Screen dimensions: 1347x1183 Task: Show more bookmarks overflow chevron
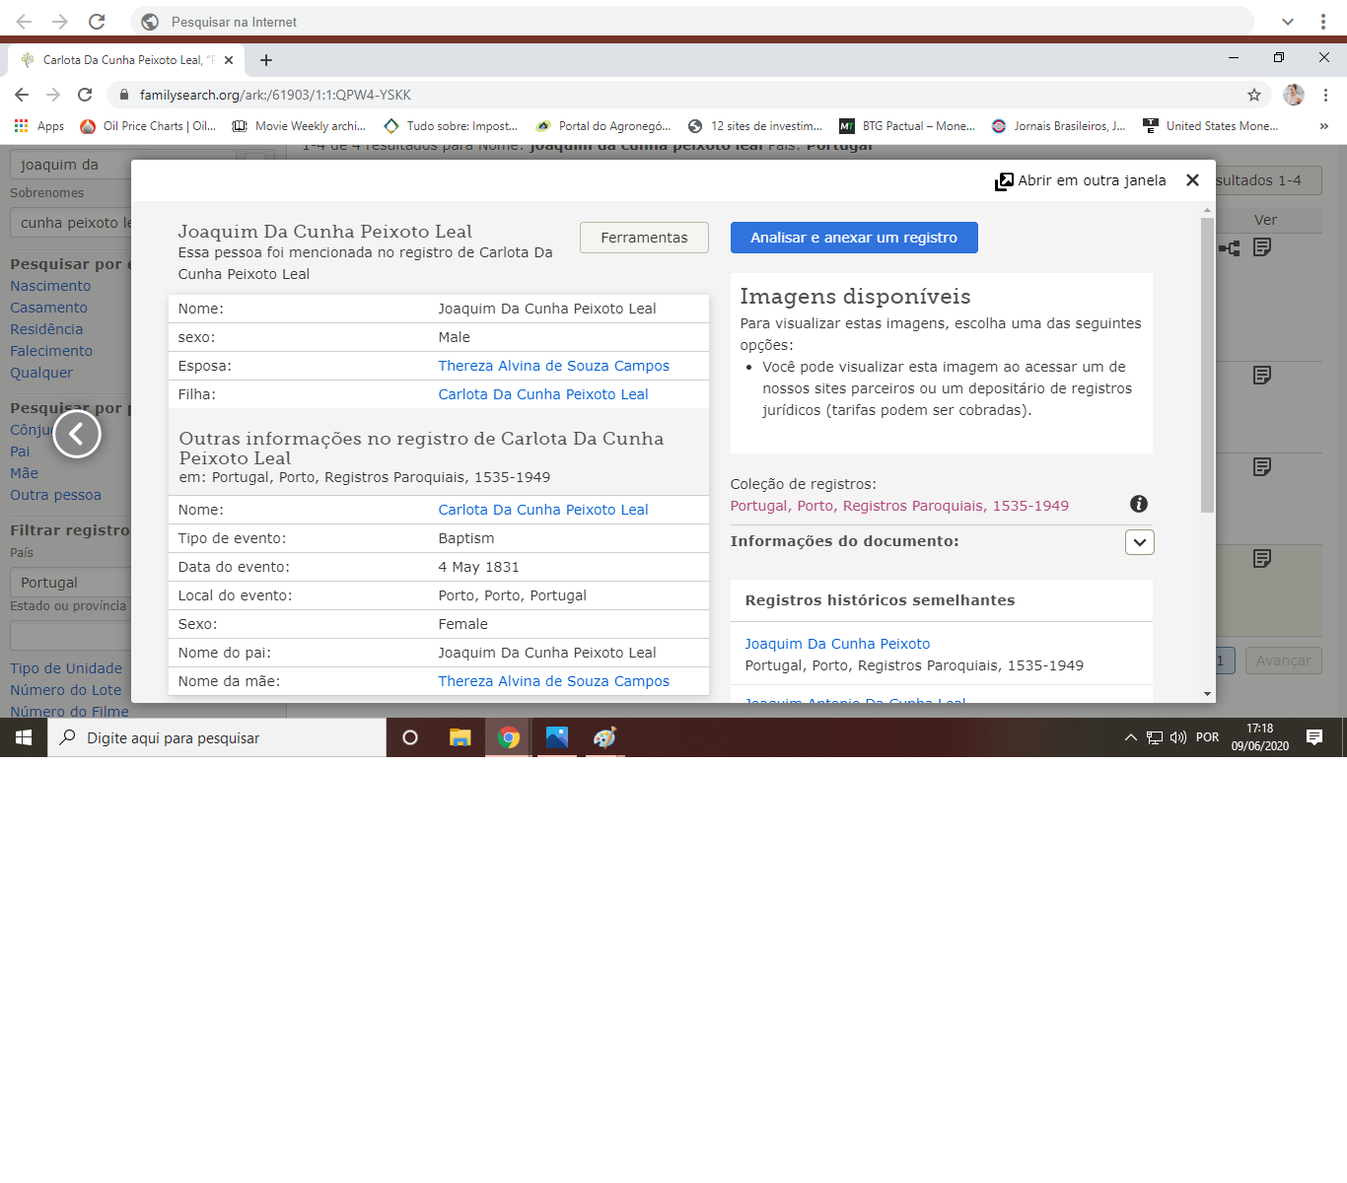pyautogui.click(x=1323, y=126)
